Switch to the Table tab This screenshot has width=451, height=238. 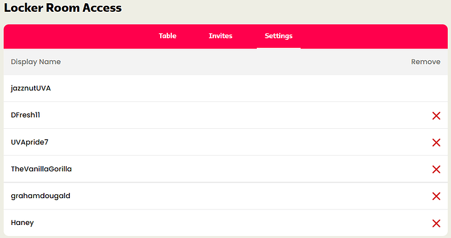167,36
